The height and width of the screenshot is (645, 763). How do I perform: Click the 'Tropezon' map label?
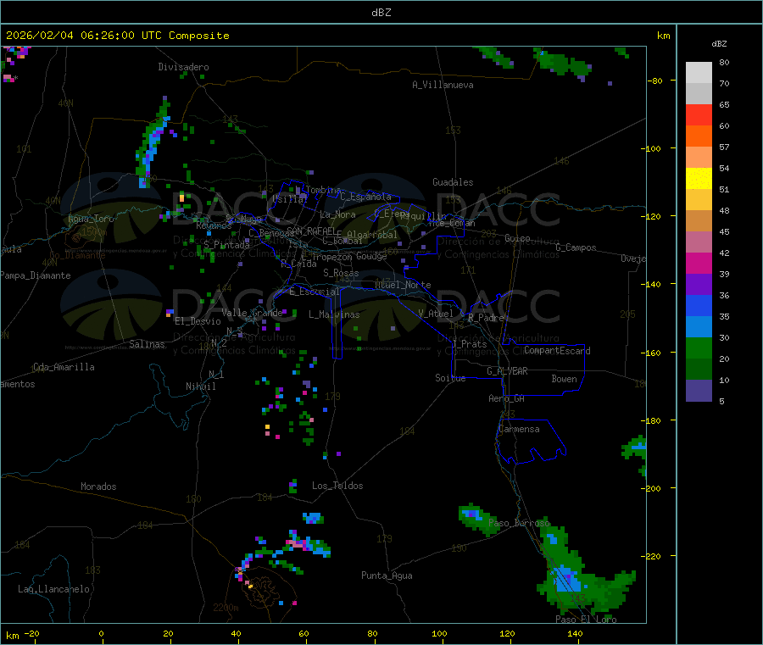(331, 257)
